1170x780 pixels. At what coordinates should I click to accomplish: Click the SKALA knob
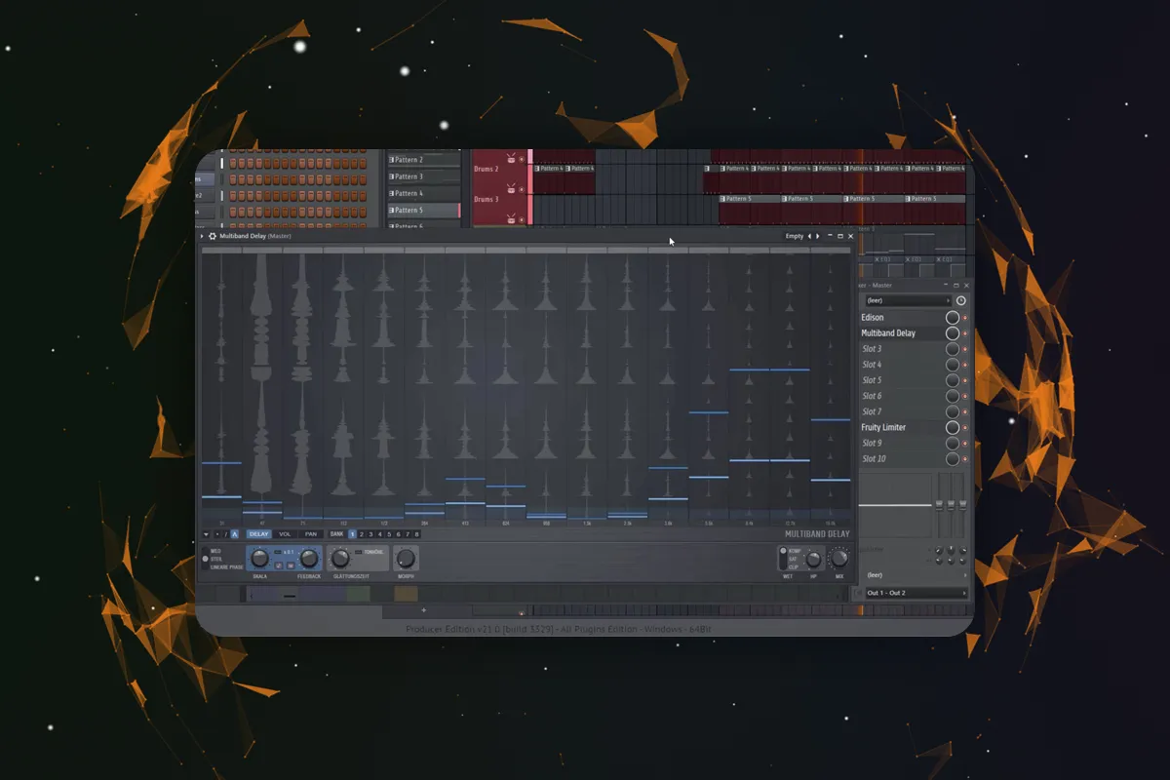260,559
